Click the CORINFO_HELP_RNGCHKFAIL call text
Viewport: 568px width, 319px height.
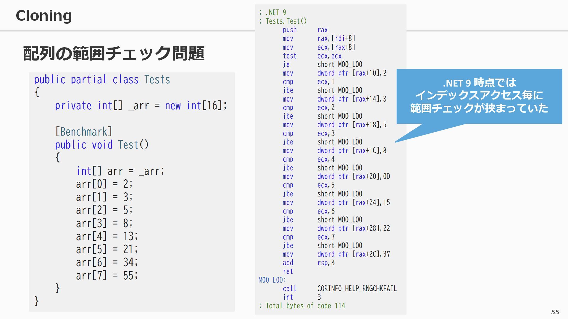pyautogui.click(x=357, y=289)
